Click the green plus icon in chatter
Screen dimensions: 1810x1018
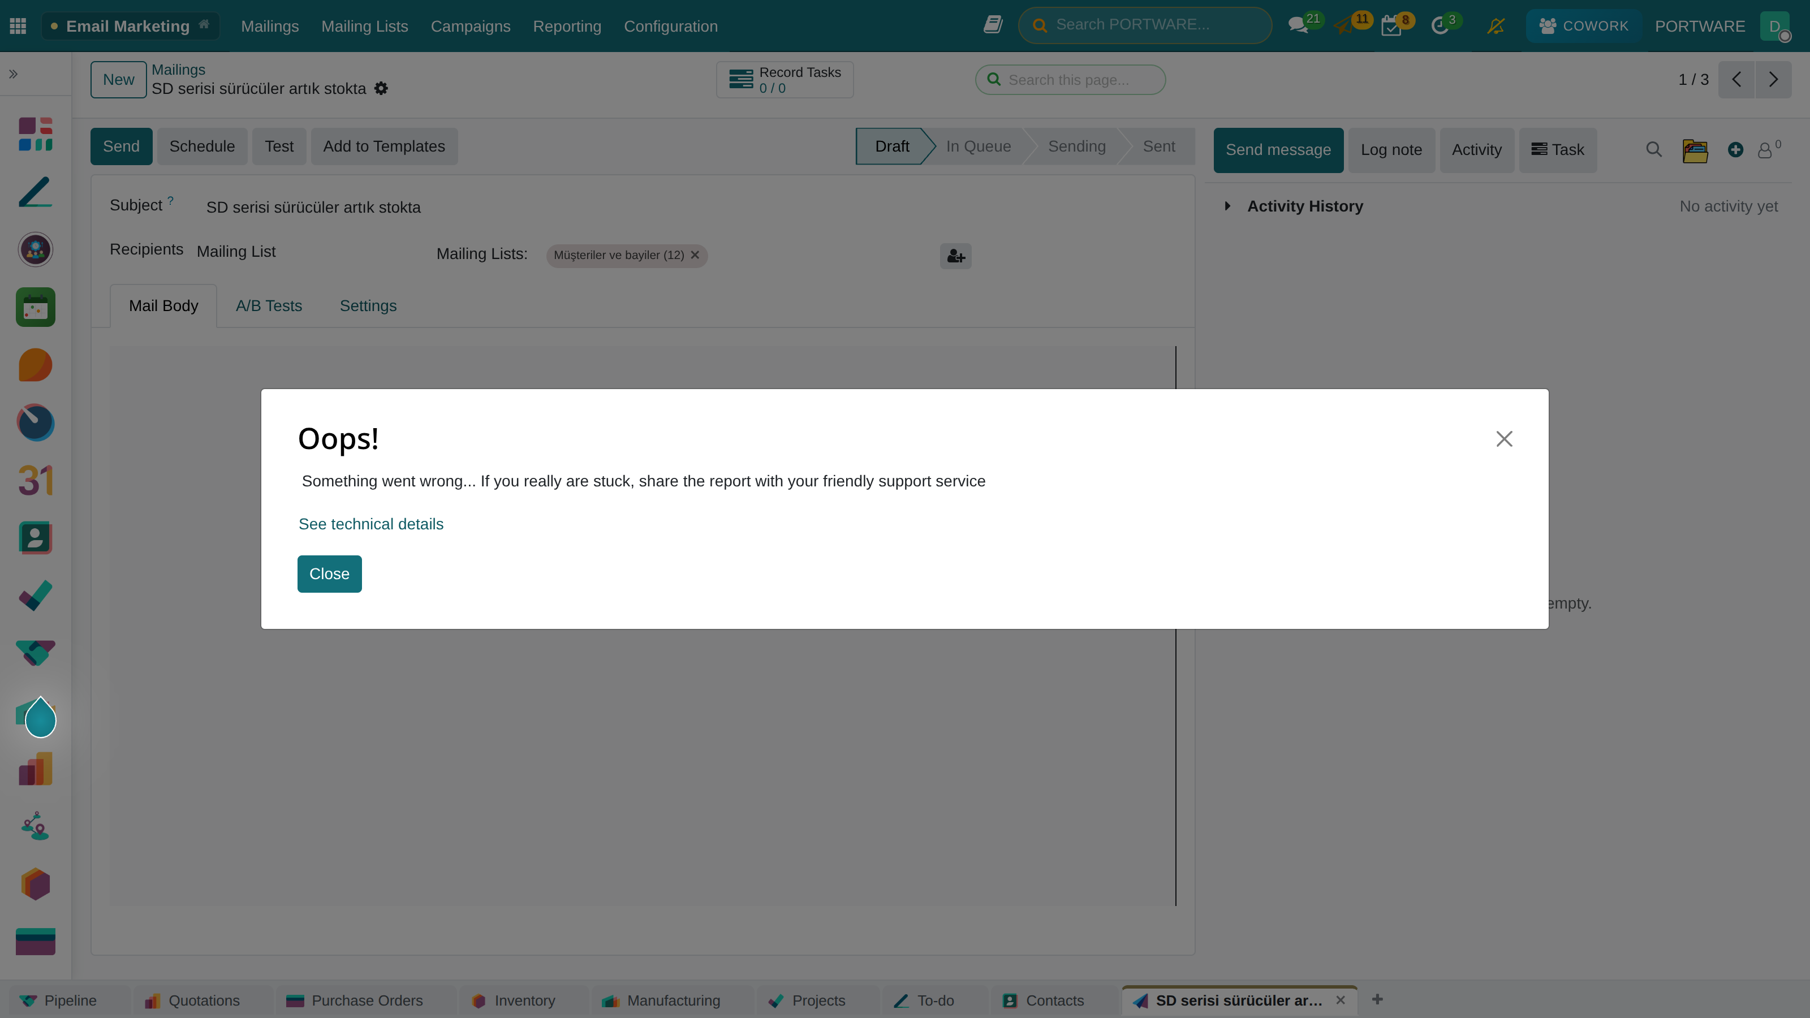point(1735,150)
